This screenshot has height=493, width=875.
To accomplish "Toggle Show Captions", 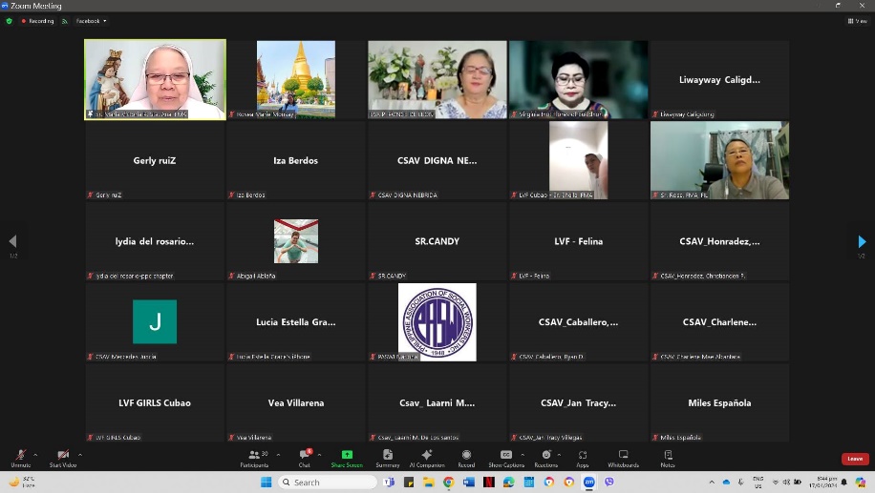I will pyautogui.click(x=505, y=458).
